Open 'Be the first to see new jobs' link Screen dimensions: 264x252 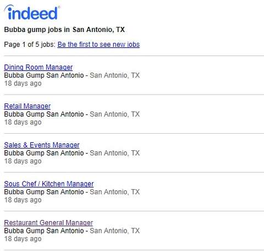(98, 45)
